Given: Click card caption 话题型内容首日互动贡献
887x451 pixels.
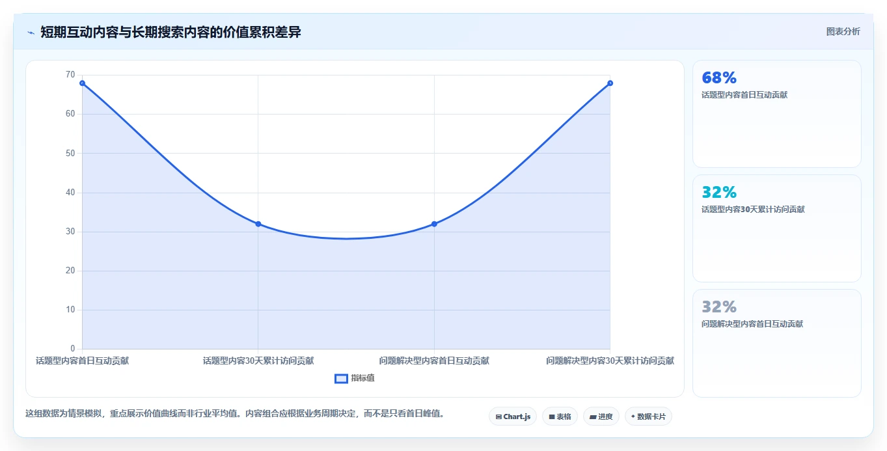Looking at the screenshot, I should [744, 95].
